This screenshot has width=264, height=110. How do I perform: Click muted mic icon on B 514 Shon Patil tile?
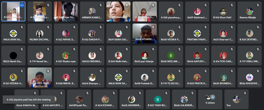(x=232, y=5)
